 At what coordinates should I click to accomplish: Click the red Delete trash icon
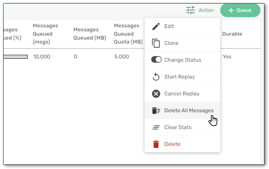156,144
